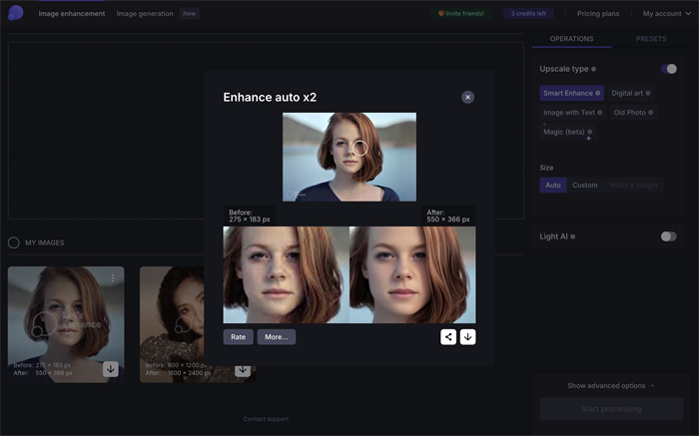Close the Enhance auto x2 dialog
The height and width of the screenshot is (436, 699).
coord(467,97)
